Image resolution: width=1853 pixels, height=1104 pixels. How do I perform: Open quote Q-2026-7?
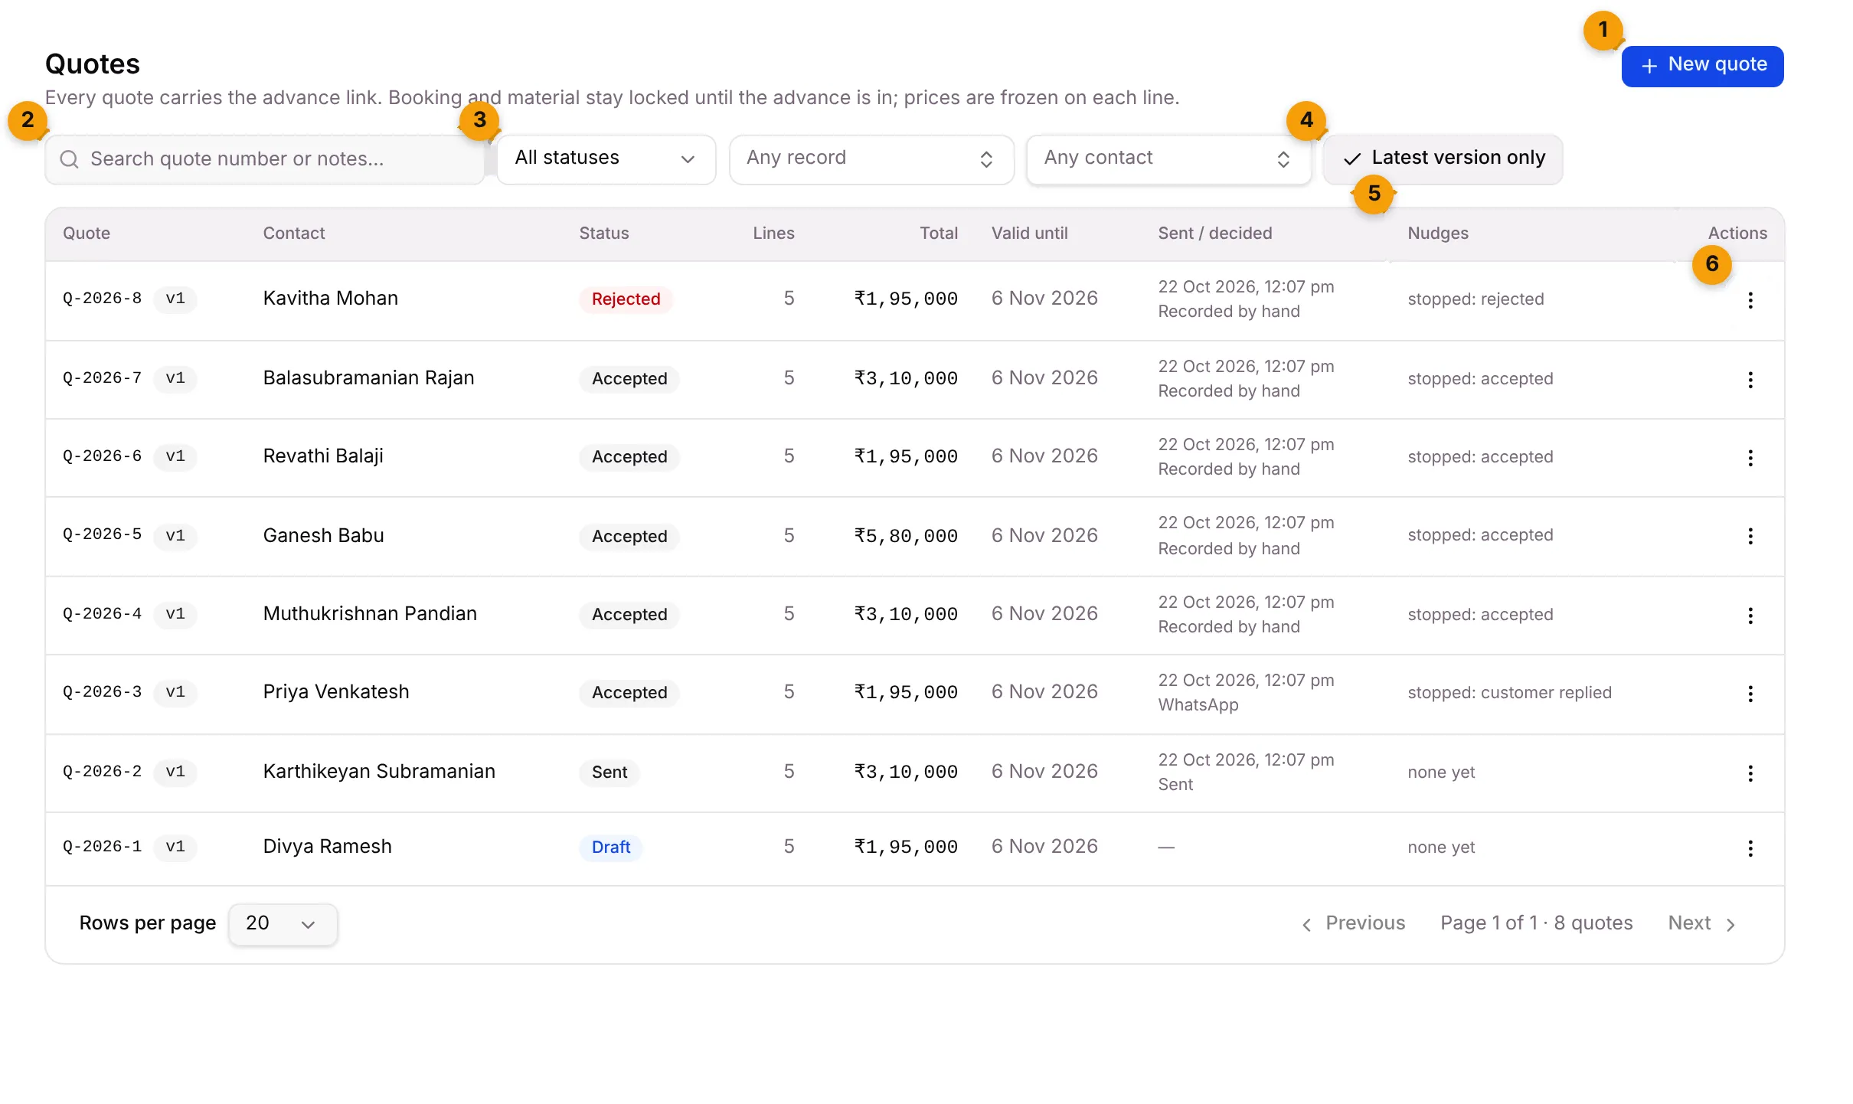pyautogui.click(x=103, y=378)
